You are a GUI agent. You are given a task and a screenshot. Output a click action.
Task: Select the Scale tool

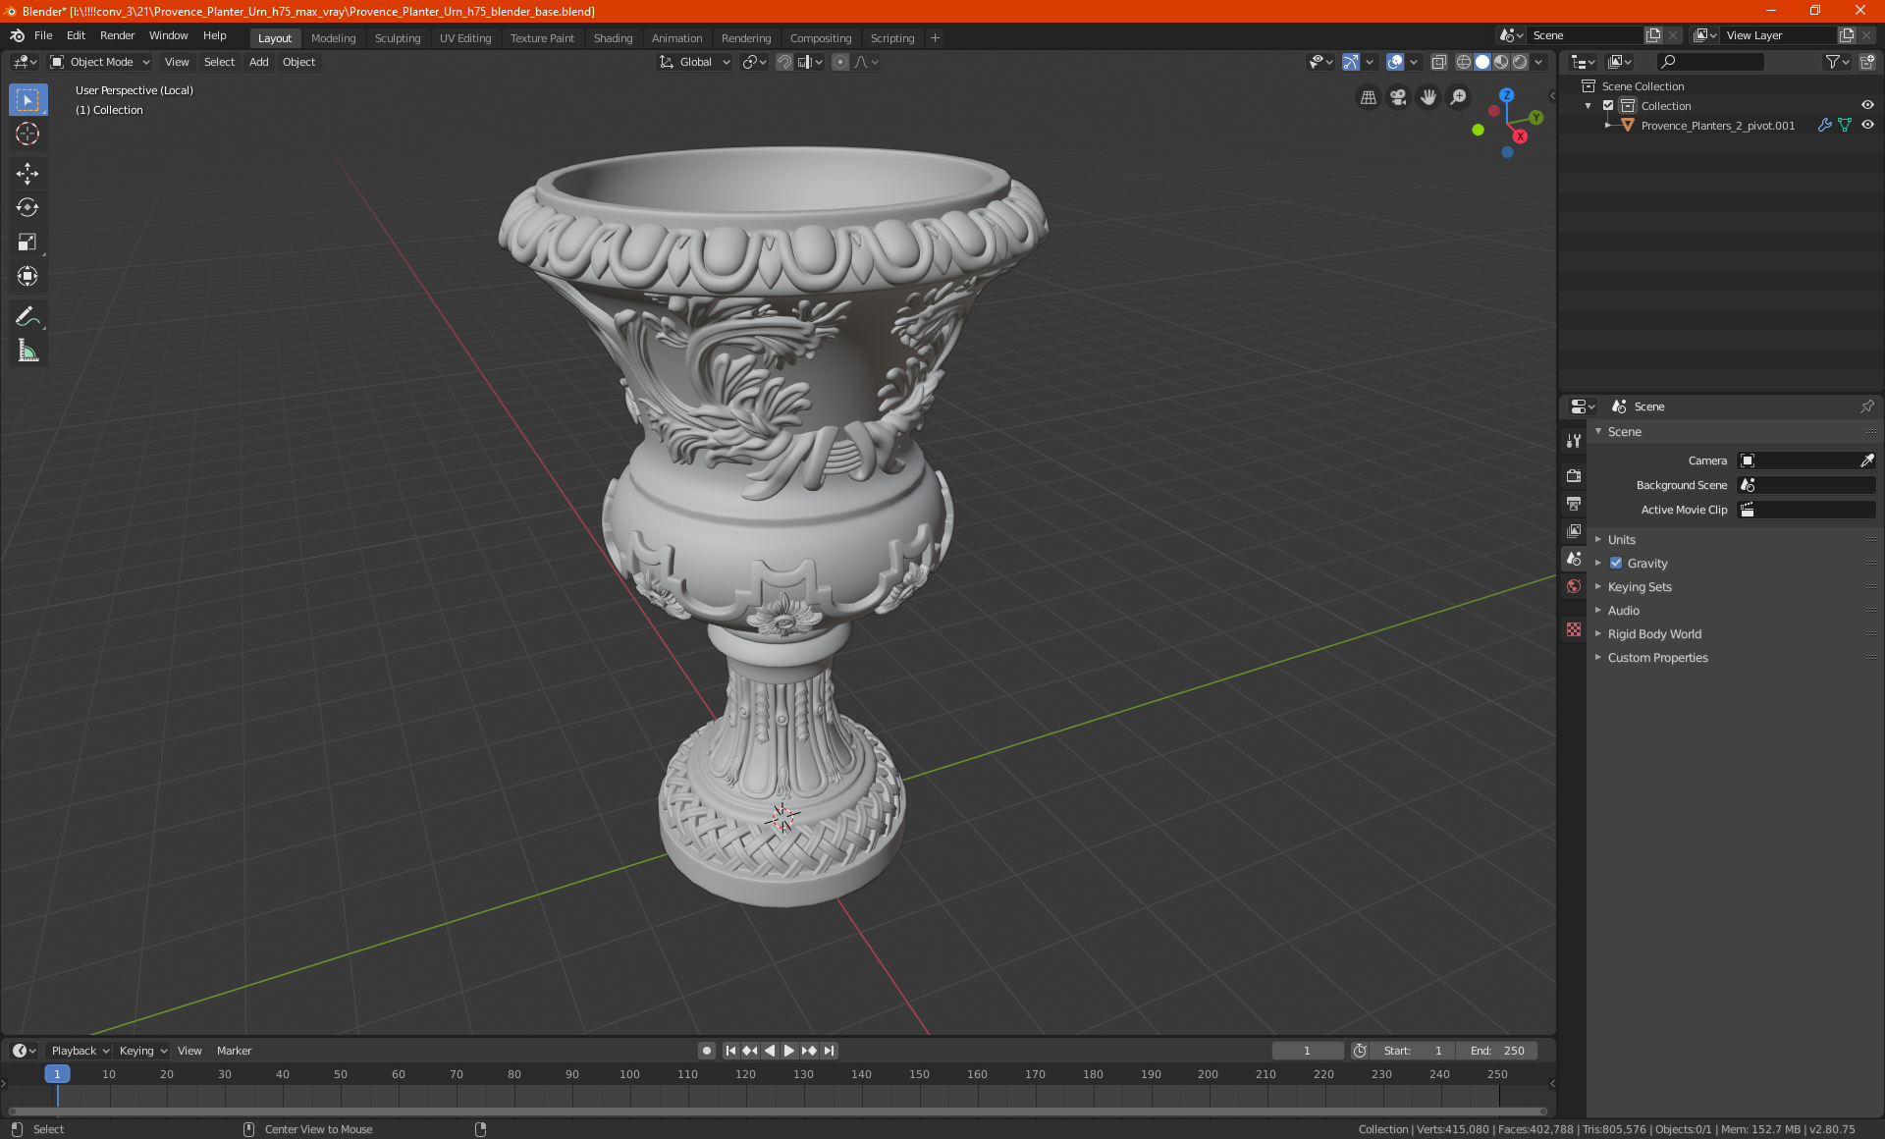27,243
